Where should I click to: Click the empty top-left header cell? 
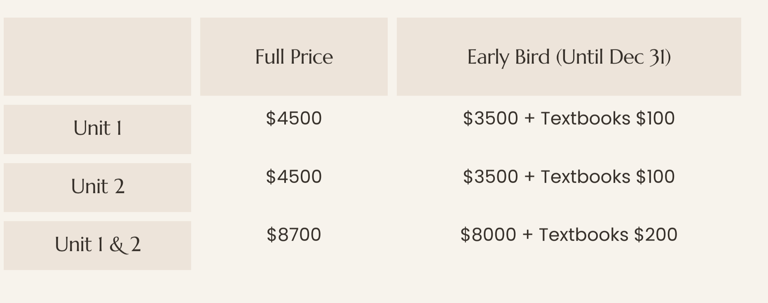pos(97,57)
